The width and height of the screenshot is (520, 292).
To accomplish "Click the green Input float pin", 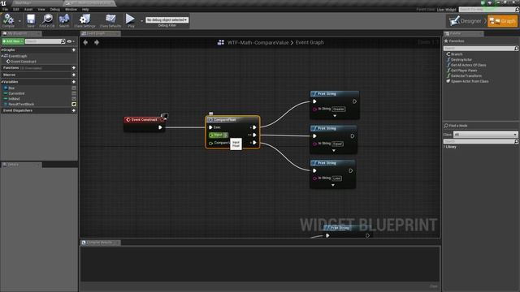I will coord(211,135).
